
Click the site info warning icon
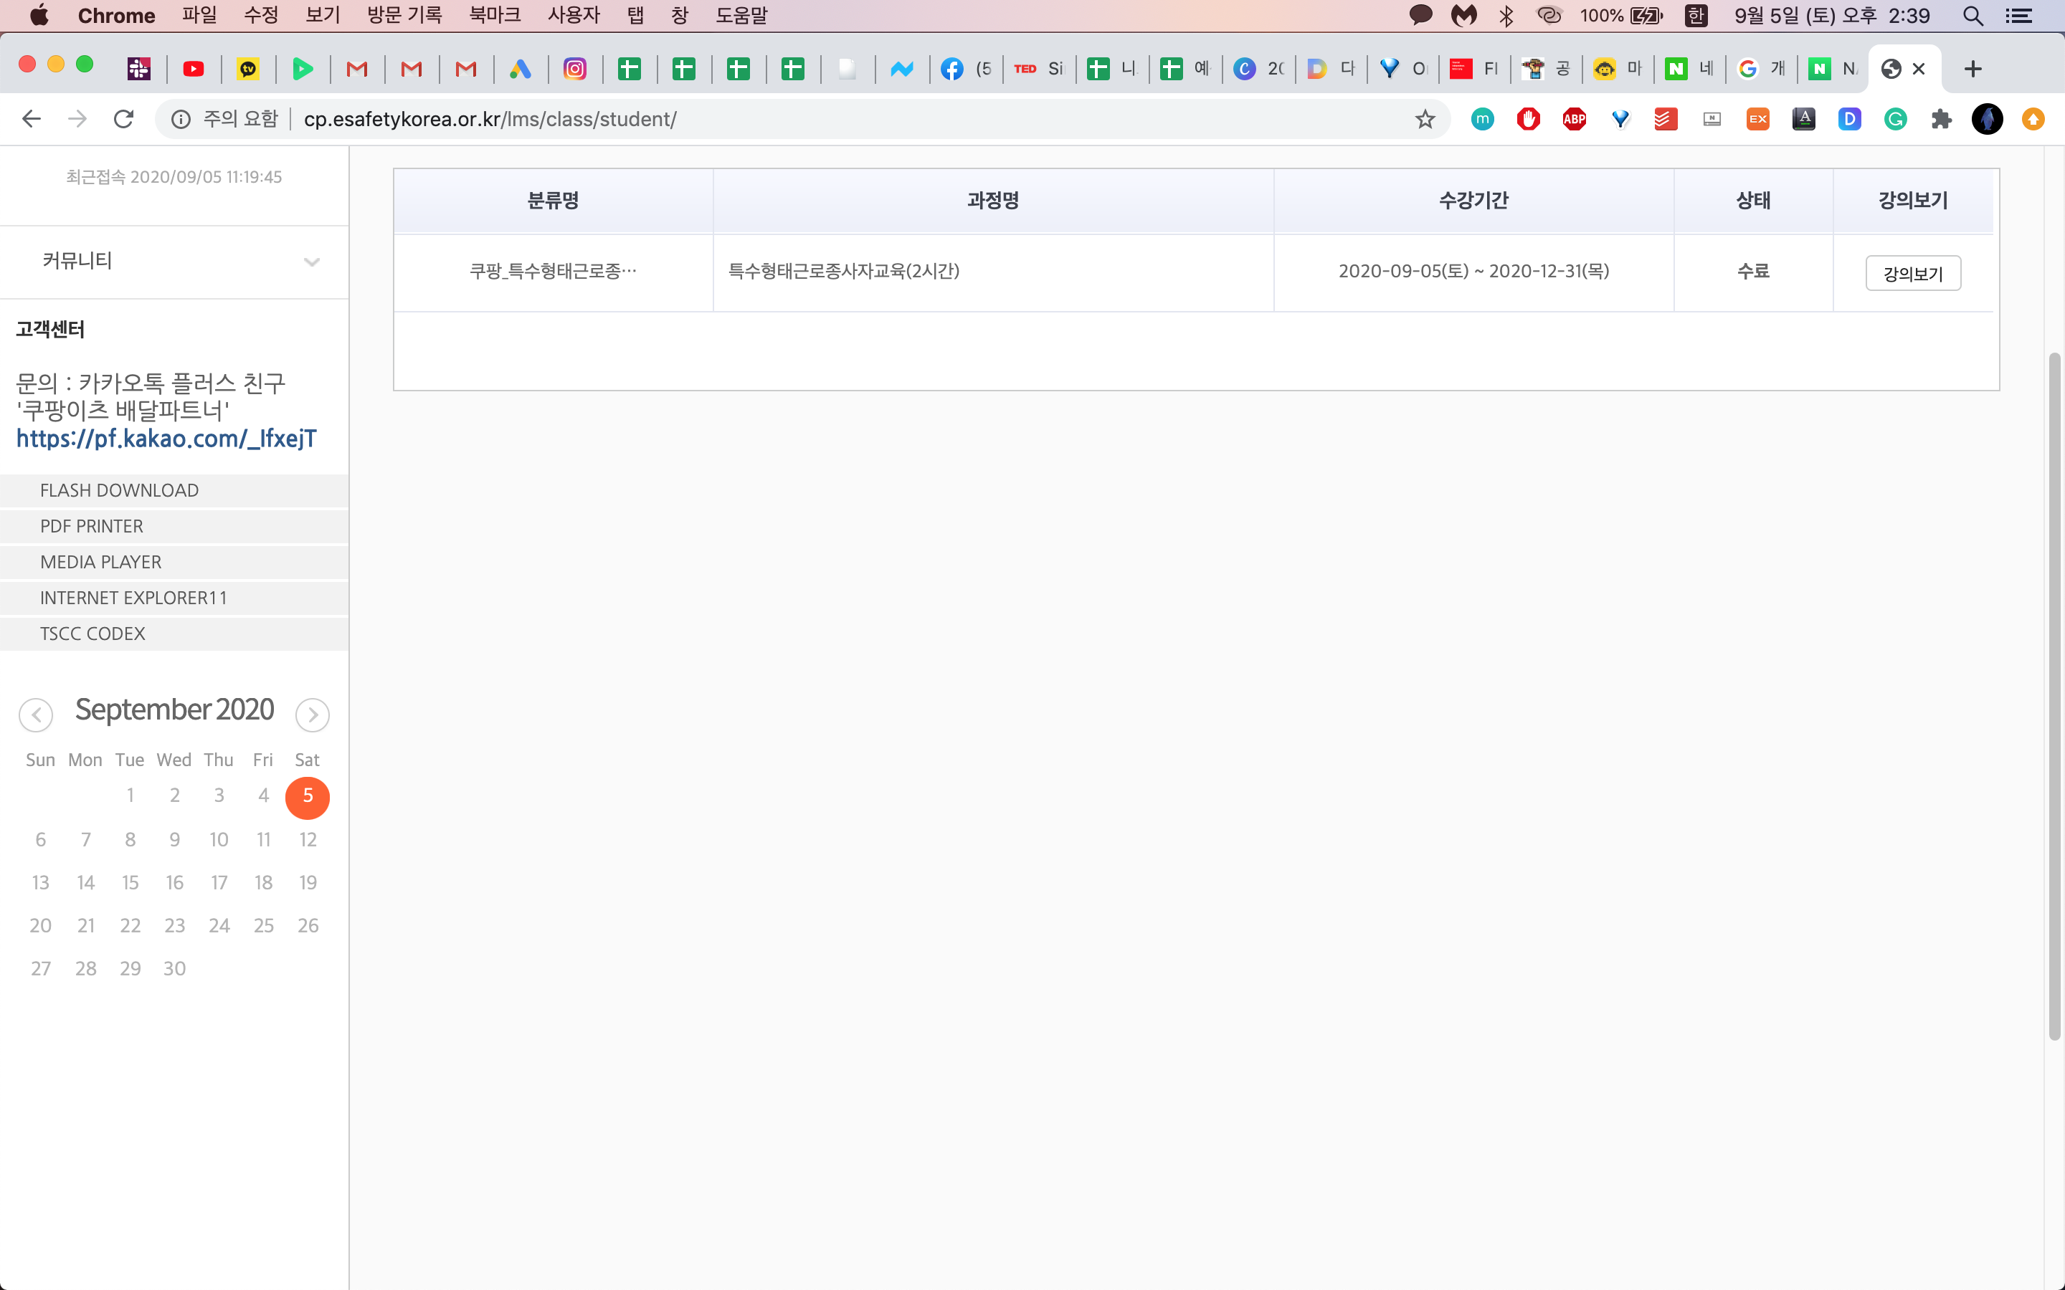click(x=181, y=118)
